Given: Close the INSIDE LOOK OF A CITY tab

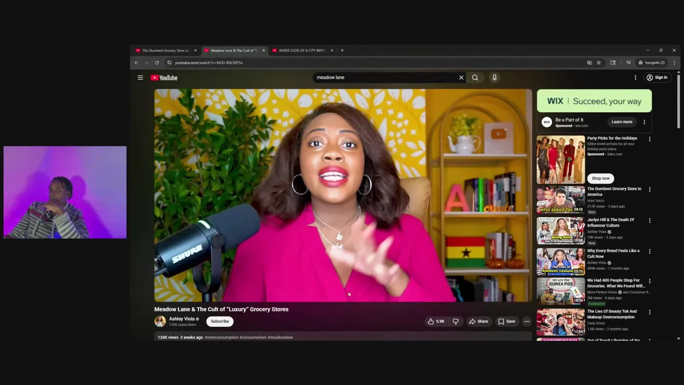Looking at the screenshot, I should (332, 50).
